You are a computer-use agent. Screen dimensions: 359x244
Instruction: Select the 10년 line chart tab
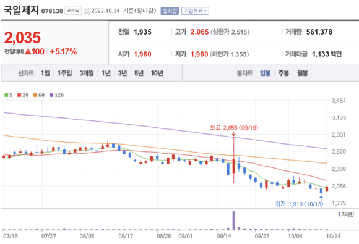(157, 74)
